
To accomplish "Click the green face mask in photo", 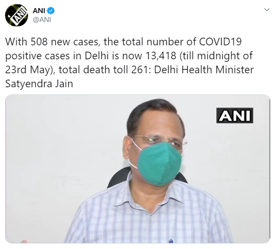I will [160, 163].
